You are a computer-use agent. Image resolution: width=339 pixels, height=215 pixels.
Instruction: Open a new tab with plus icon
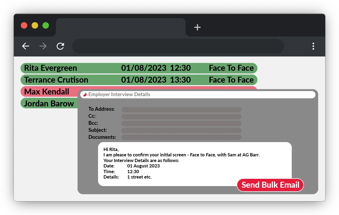coord(197,27)
